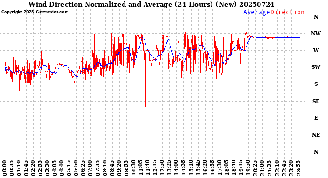Select the NW label on the direction axis

click(316, 33)
